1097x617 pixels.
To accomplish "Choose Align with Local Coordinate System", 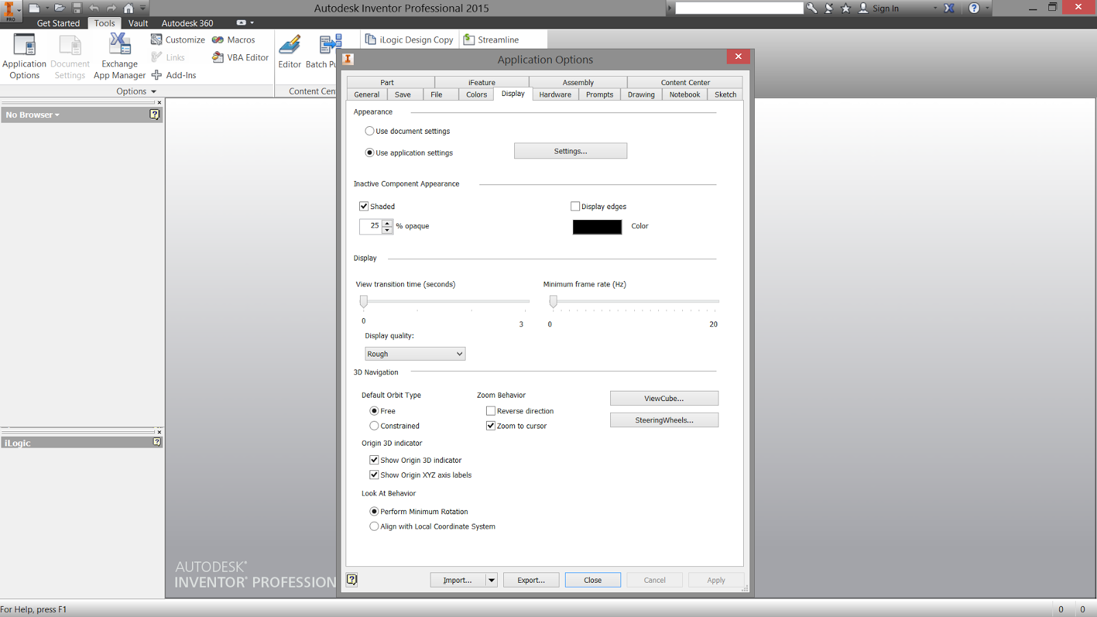I will 374,526.
